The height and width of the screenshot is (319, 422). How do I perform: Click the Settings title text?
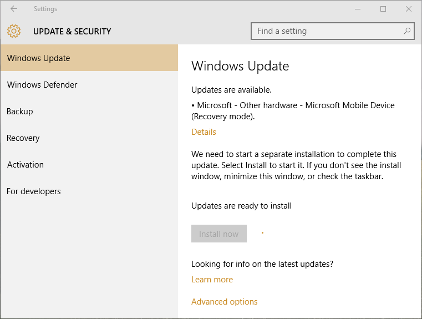click(x=45, y=9)
